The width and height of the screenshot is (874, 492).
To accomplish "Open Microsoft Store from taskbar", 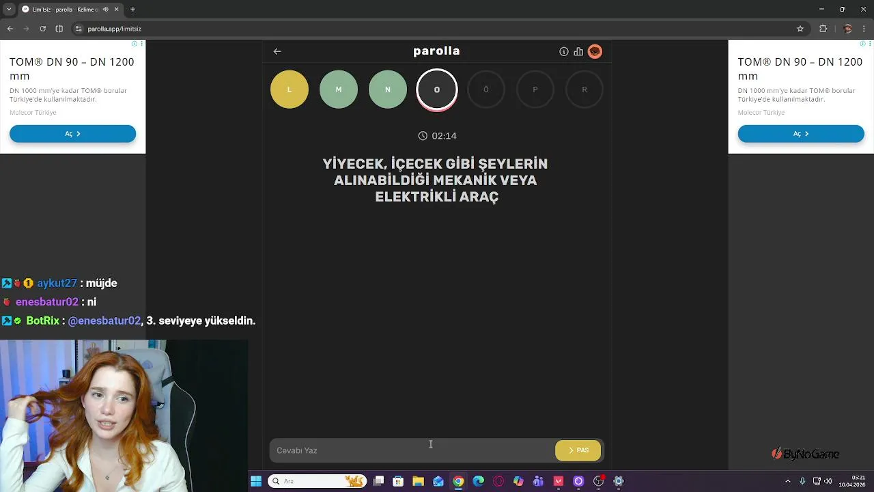I will tap(398, 482).
